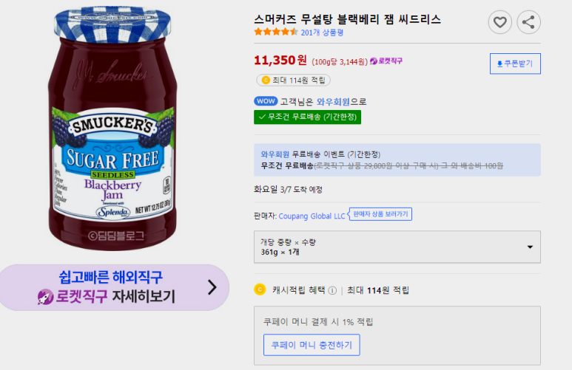Click the heart wishlist icon
The image size is (572, 370).
coord(499,22)
